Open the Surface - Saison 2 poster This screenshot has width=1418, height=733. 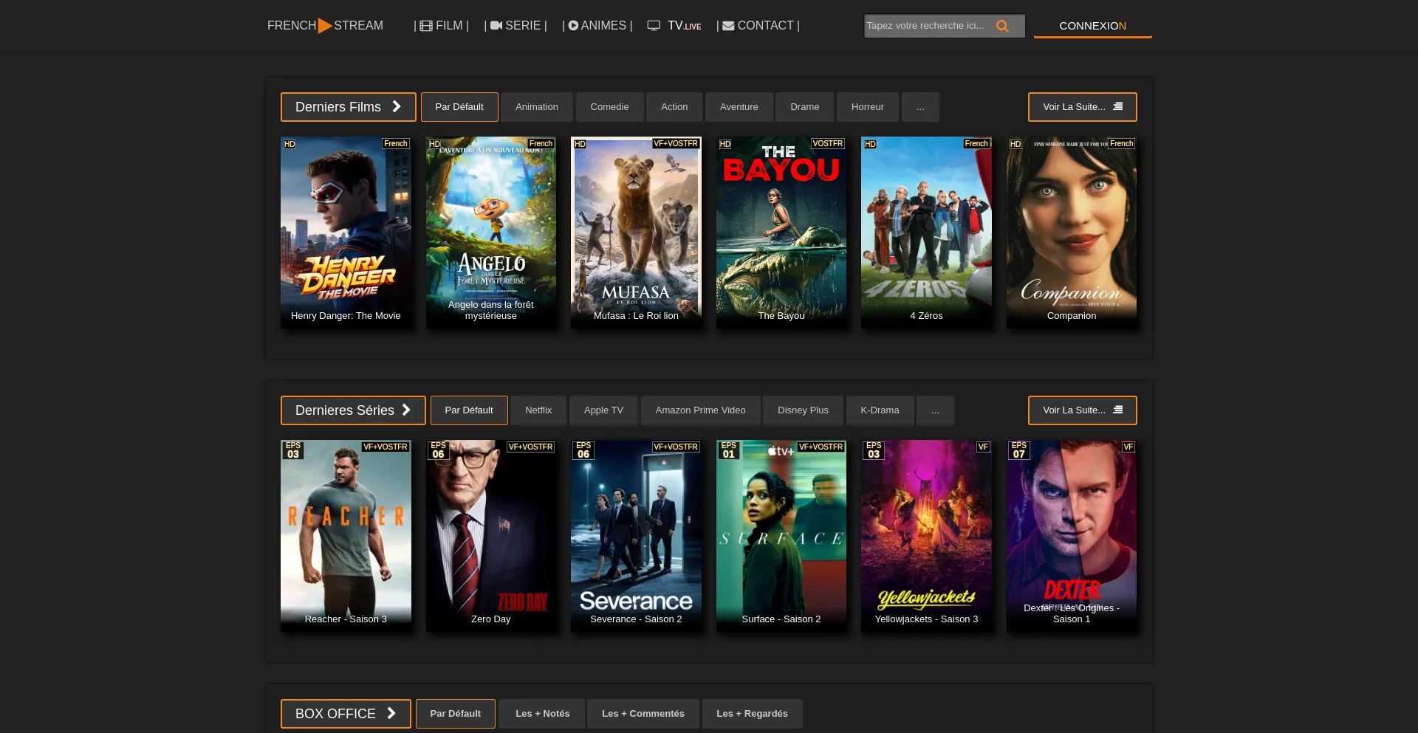click(x=781, y=536)
